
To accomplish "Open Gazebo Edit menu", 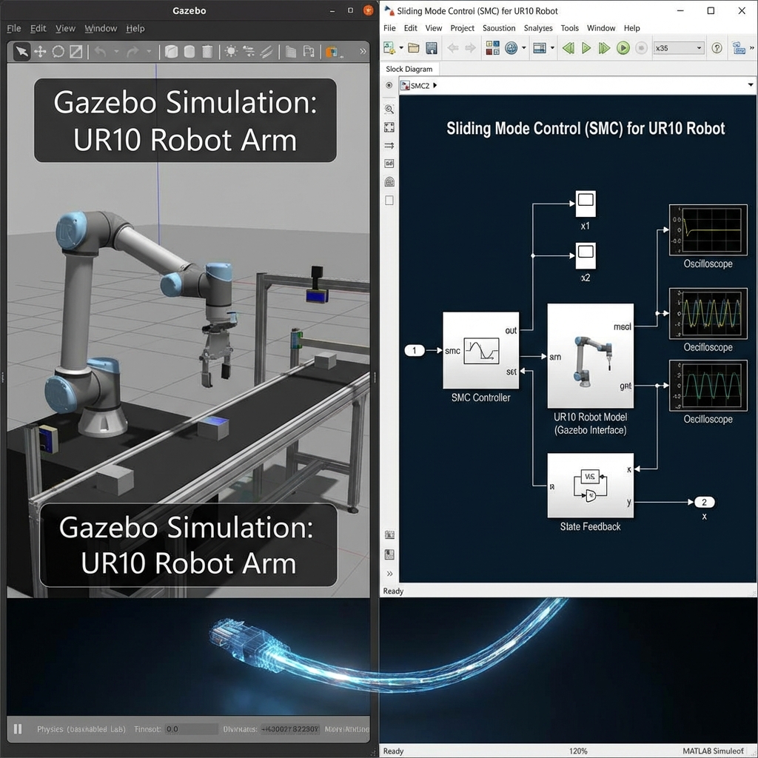I will [38, 29].
